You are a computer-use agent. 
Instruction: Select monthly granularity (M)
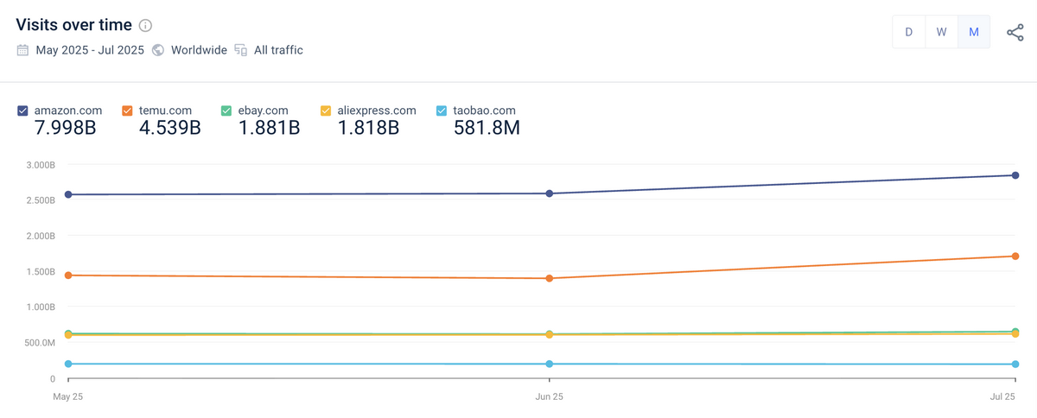(x=974, y=32)
